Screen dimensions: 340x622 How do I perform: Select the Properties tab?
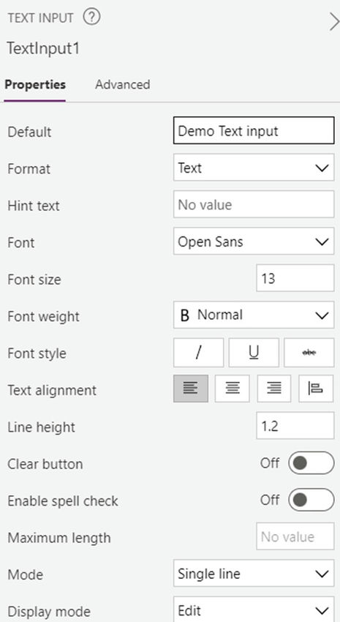(x=35, y=84)
